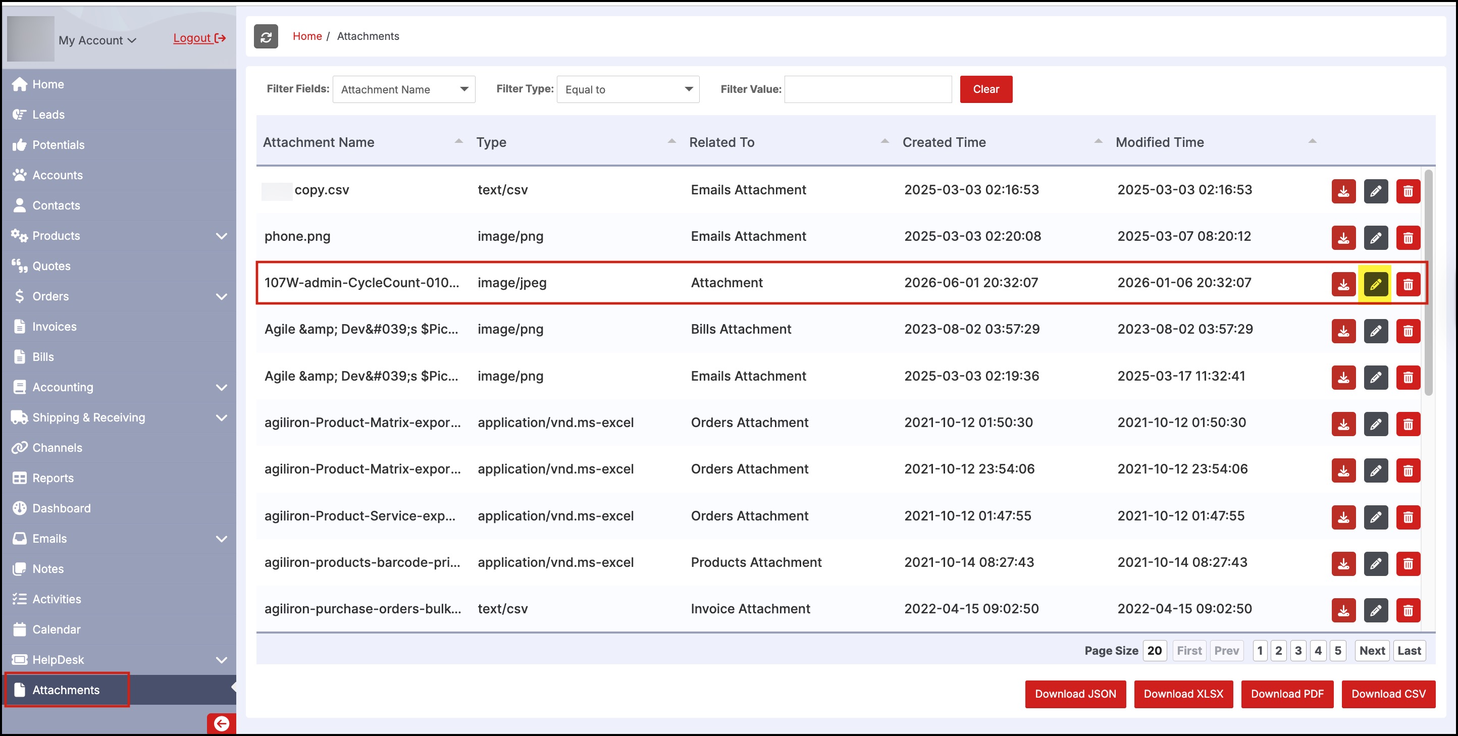
Task: Click the refresh icon beside the breadcrumb
Action: 266,37
